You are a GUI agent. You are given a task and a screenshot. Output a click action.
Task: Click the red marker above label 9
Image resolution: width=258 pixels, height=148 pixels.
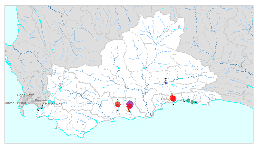129,106
